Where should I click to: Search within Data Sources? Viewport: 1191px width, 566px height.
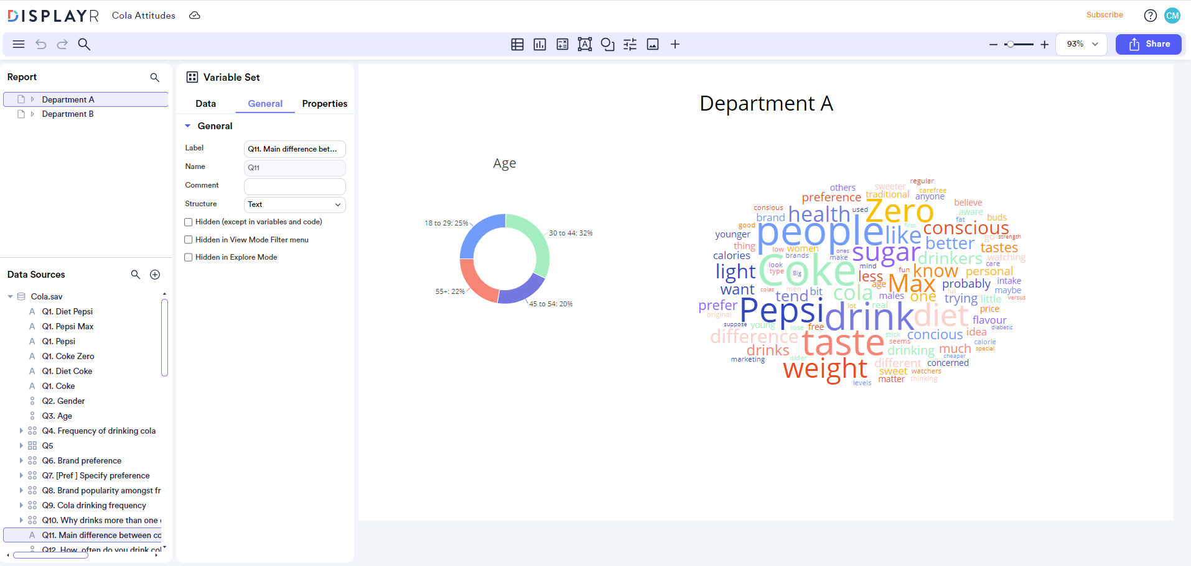(135, 275)
